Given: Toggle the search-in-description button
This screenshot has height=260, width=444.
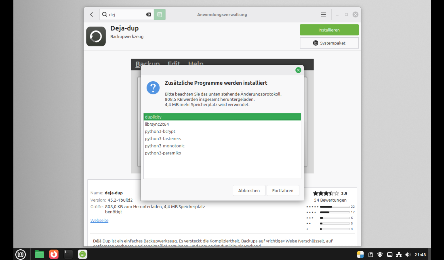Looking at the screenshot, I should (160, 15).
